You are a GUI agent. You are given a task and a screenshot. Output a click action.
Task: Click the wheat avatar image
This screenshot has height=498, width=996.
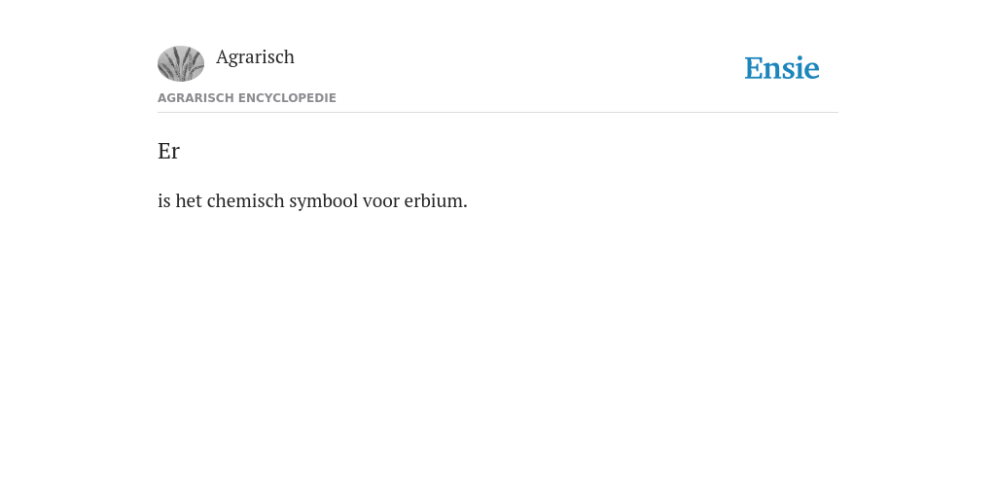pos(181,63)
